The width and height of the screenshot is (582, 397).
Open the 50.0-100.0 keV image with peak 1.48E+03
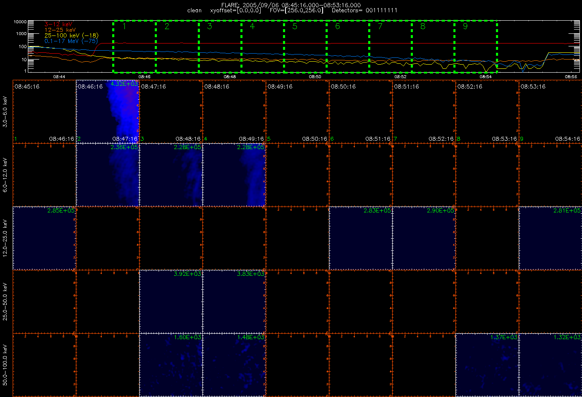pos(234,365)
